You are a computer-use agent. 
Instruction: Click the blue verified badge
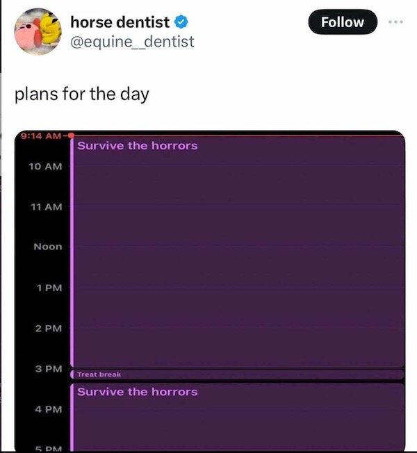pyautogui.click(x=179, y=23)
